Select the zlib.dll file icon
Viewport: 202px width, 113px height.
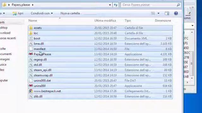[x=31, y=96]
